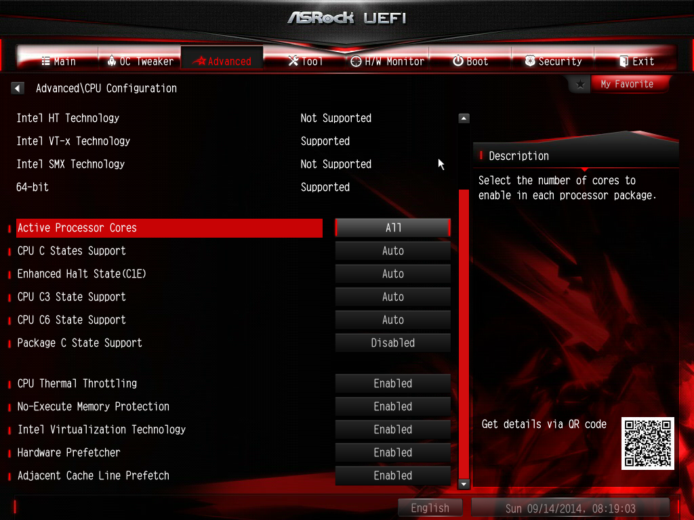Select the Exit tab
The width and height of the screenshot is (694, 520).
(x=636, y=62)
